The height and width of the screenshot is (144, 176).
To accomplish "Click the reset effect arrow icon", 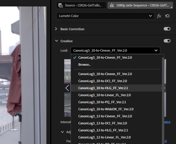I will (167, 16).
